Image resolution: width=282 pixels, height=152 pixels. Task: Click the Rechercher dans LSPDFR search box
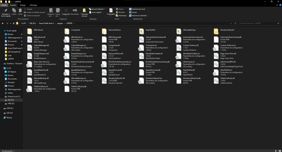(259, 23)
